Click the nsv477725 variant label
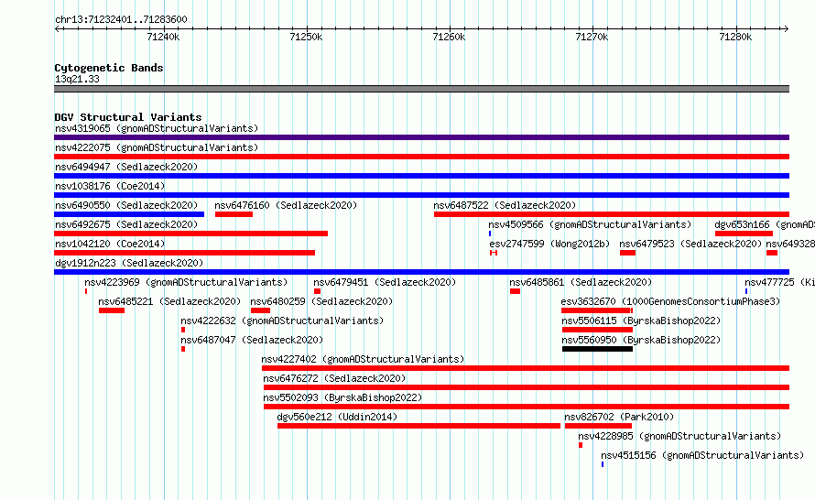The height and width of the screenshot is (500, 815). click(x=779, y=282)
